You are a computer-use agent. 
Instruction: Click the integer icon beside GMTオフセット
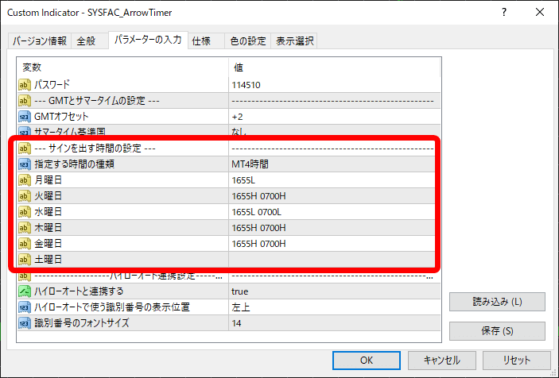tap(25, 117)
